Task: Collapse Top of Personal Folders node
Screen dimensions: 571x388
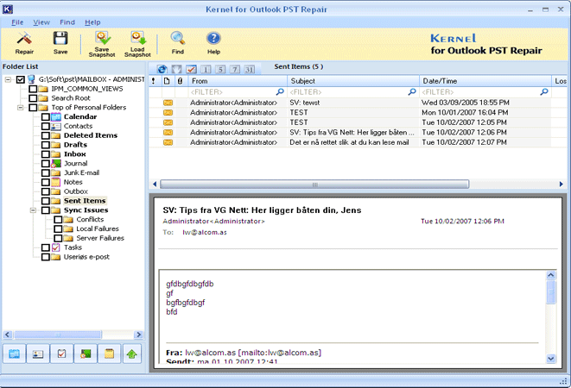Action: click(x=21, y=108)
